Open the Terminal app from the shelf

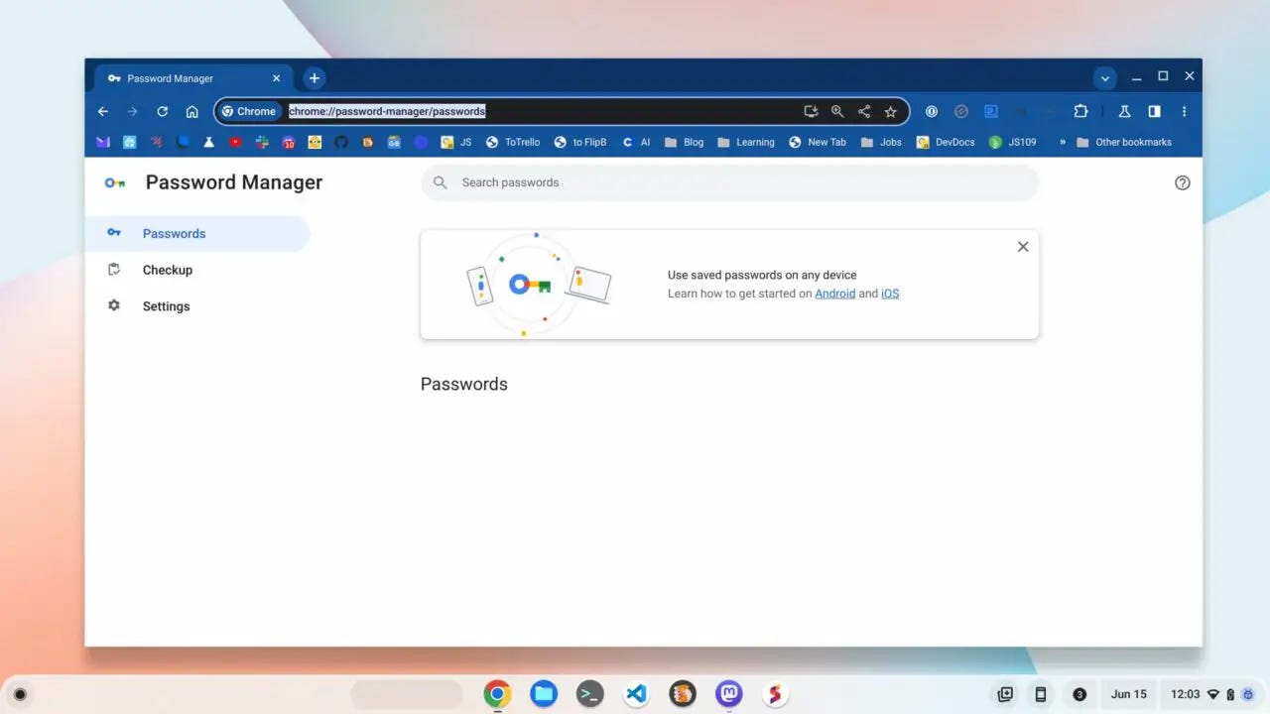[590, 694]
